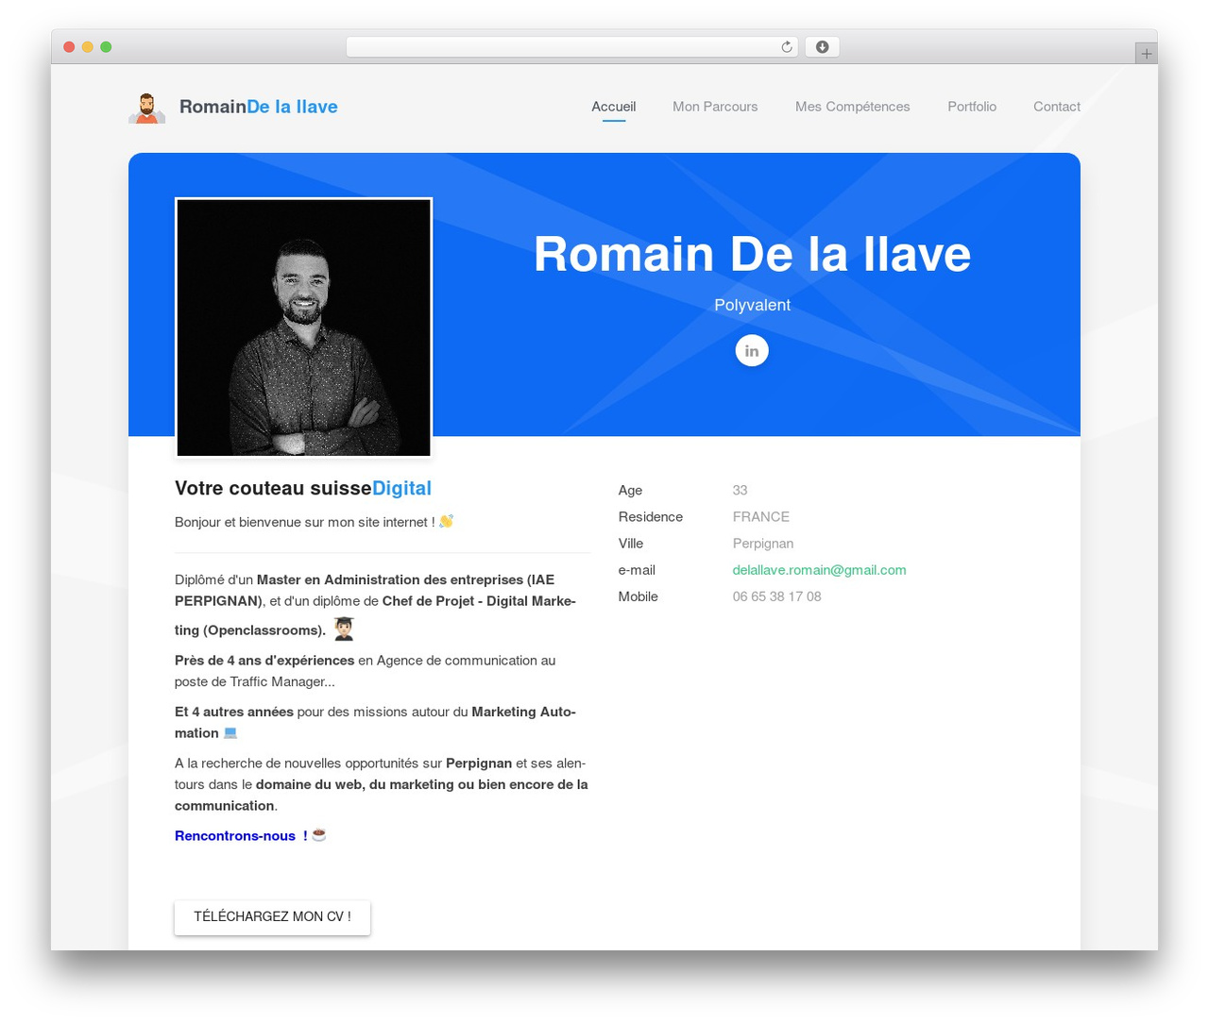Open browser downloads with the arrow icon
1209x1023 pixels.
(822, 47)
